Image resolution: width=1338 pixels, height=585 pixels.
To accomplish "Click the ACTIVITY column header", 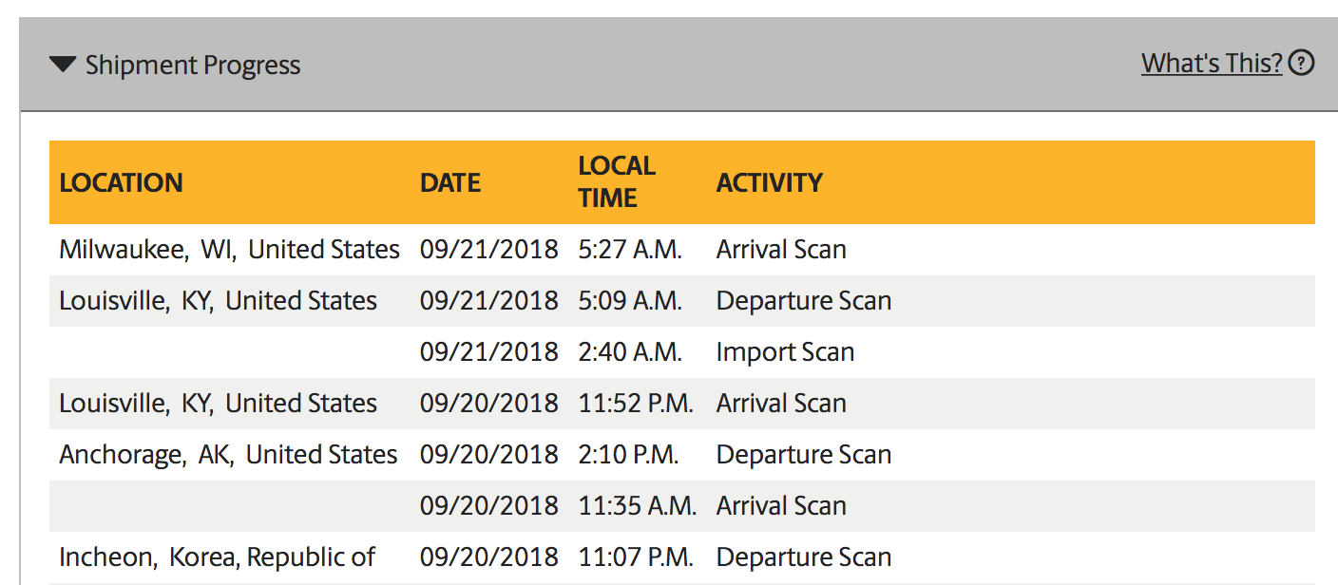I will tap(770, 182).
